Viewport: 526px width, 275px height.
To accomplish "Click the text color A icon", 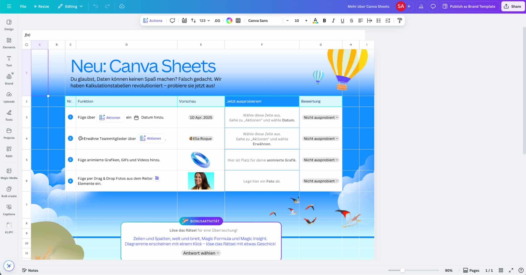I will [x=315, y=21].
